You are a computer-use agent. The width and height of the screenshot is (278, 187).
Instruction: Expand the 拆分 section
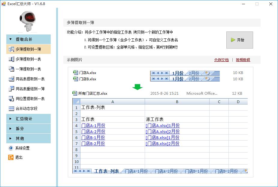(29, 129)
